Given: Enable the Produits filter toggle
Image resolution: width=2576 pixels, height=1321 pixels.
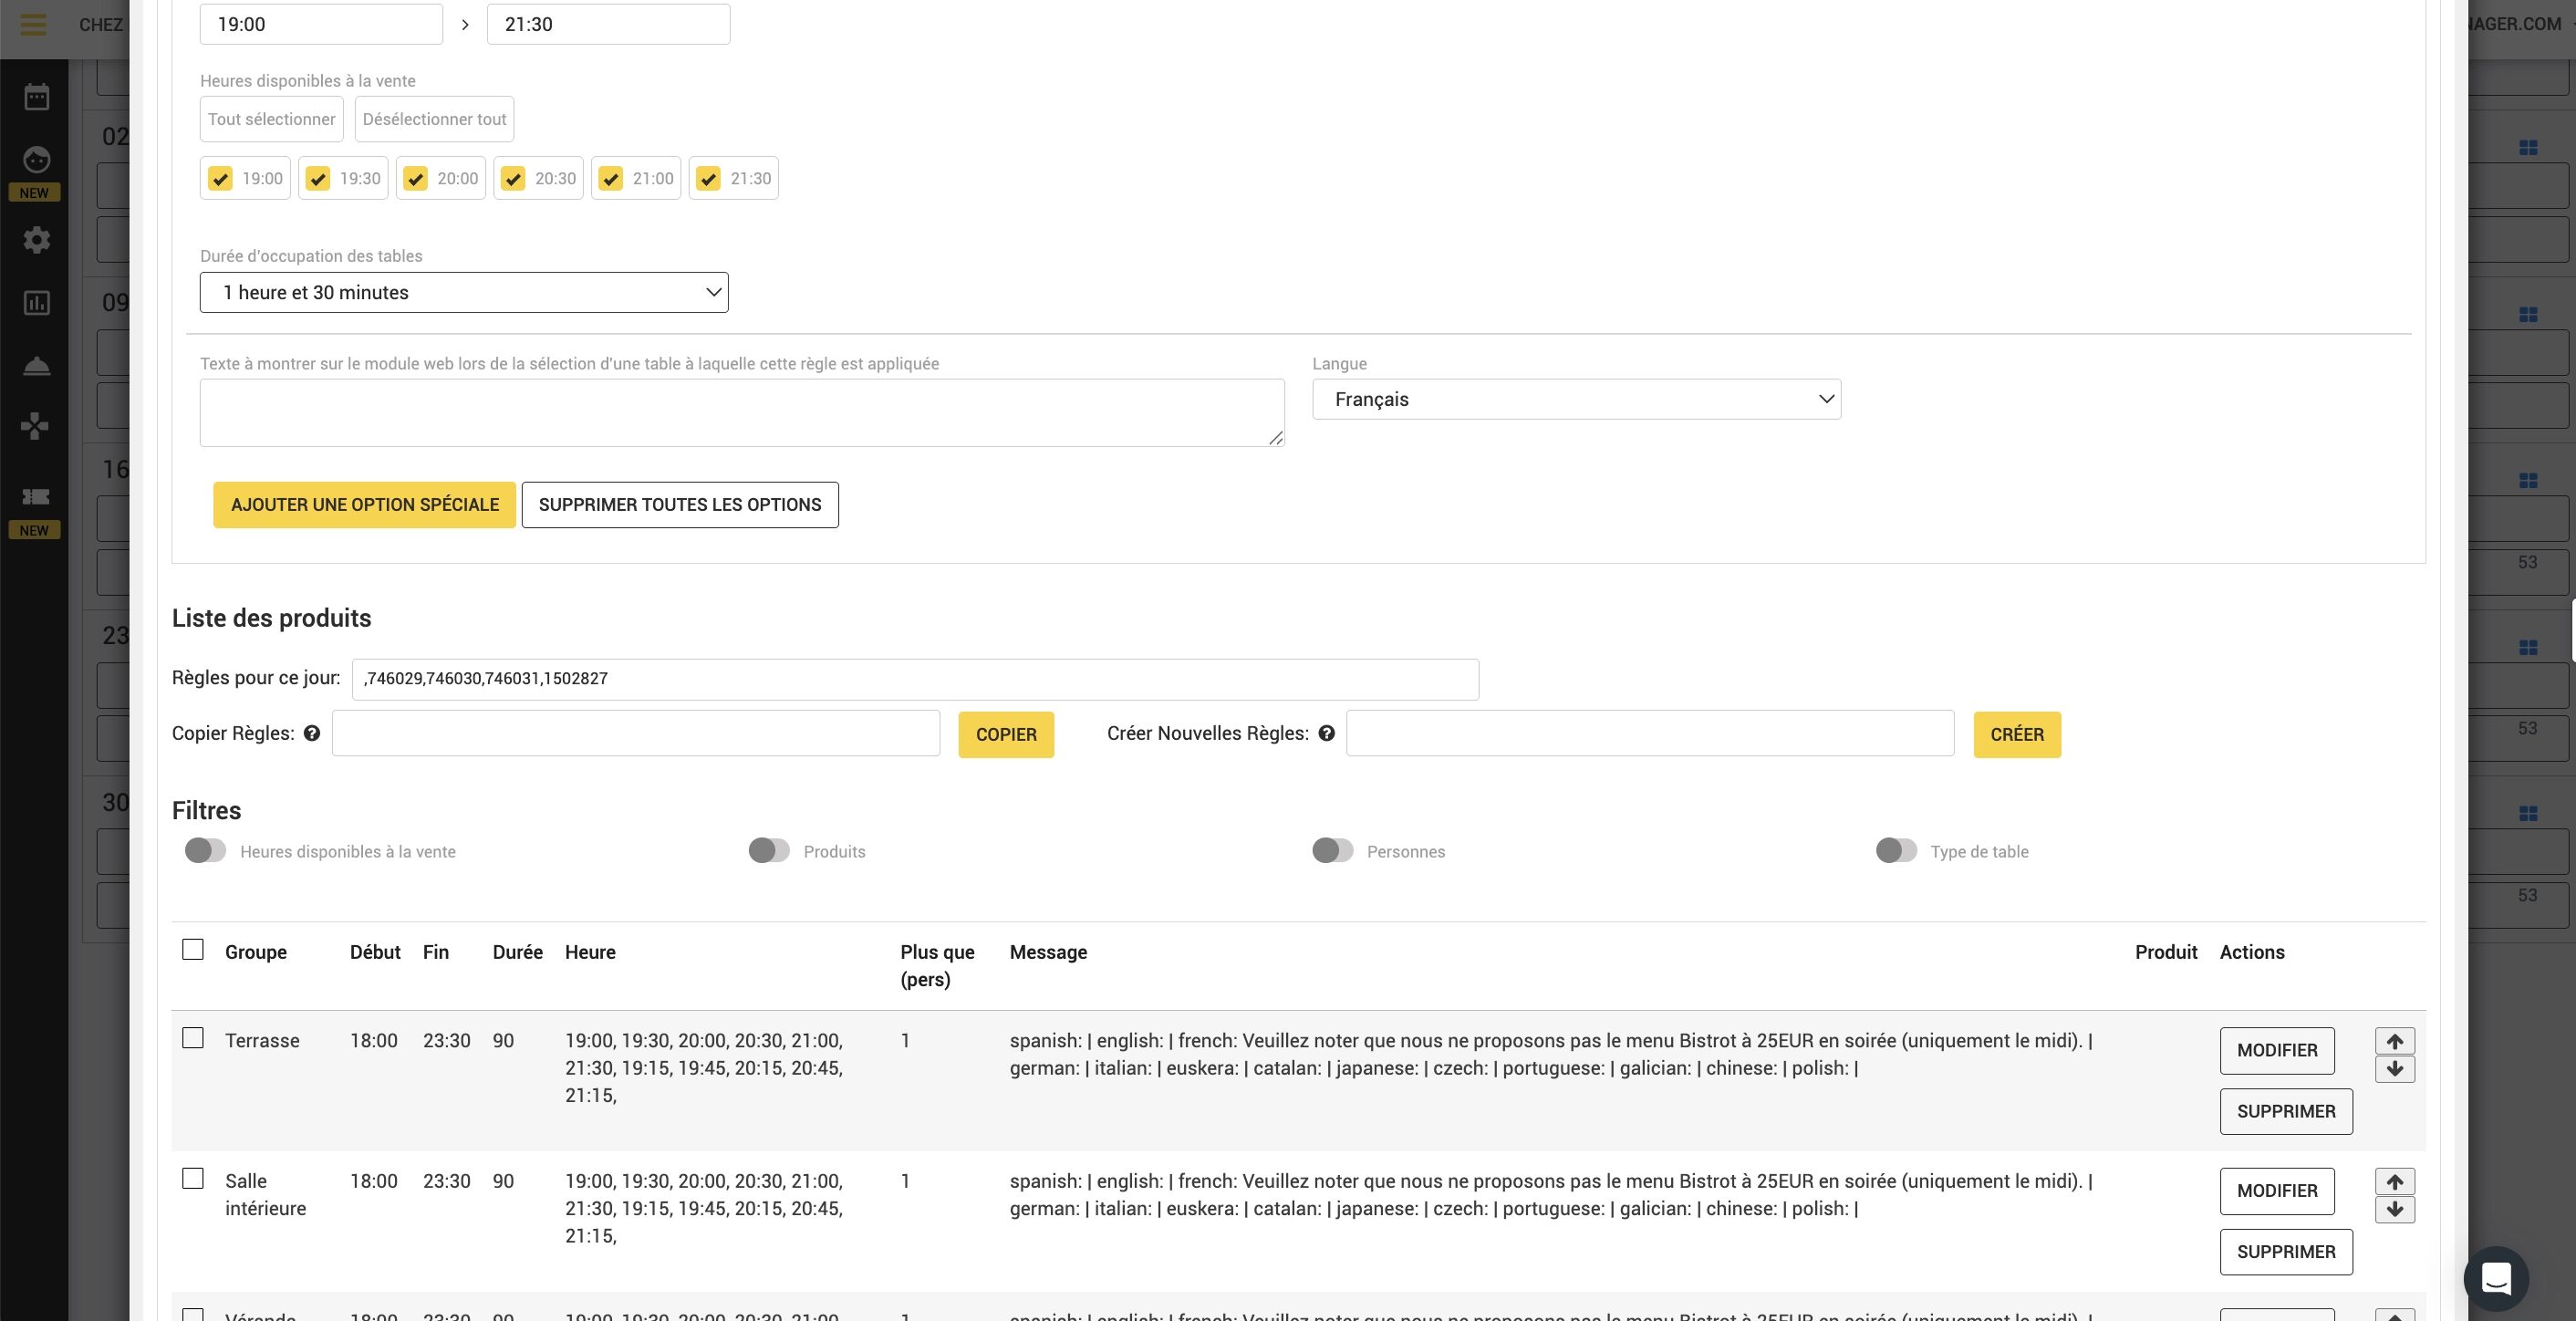Looking at the screenshot, I should tap(769, 851).
